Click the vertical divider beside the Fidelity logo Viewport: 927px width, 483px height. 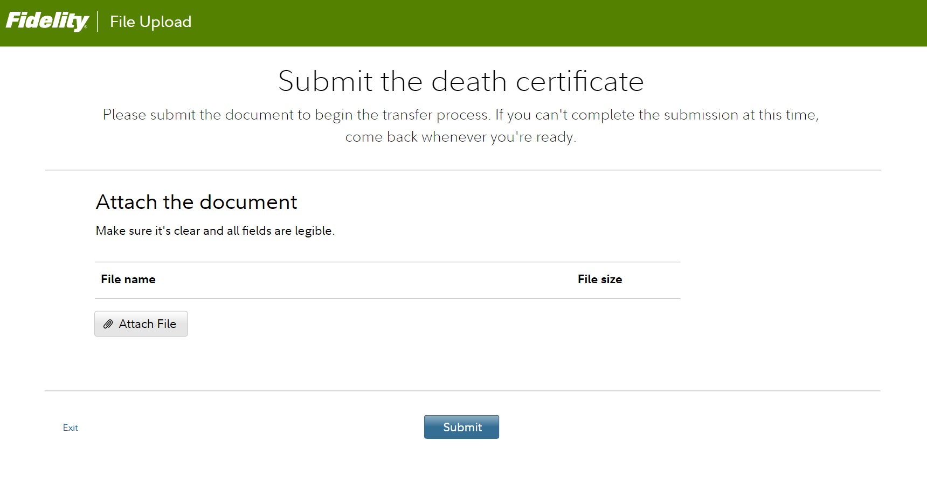[x=98, y=22]
